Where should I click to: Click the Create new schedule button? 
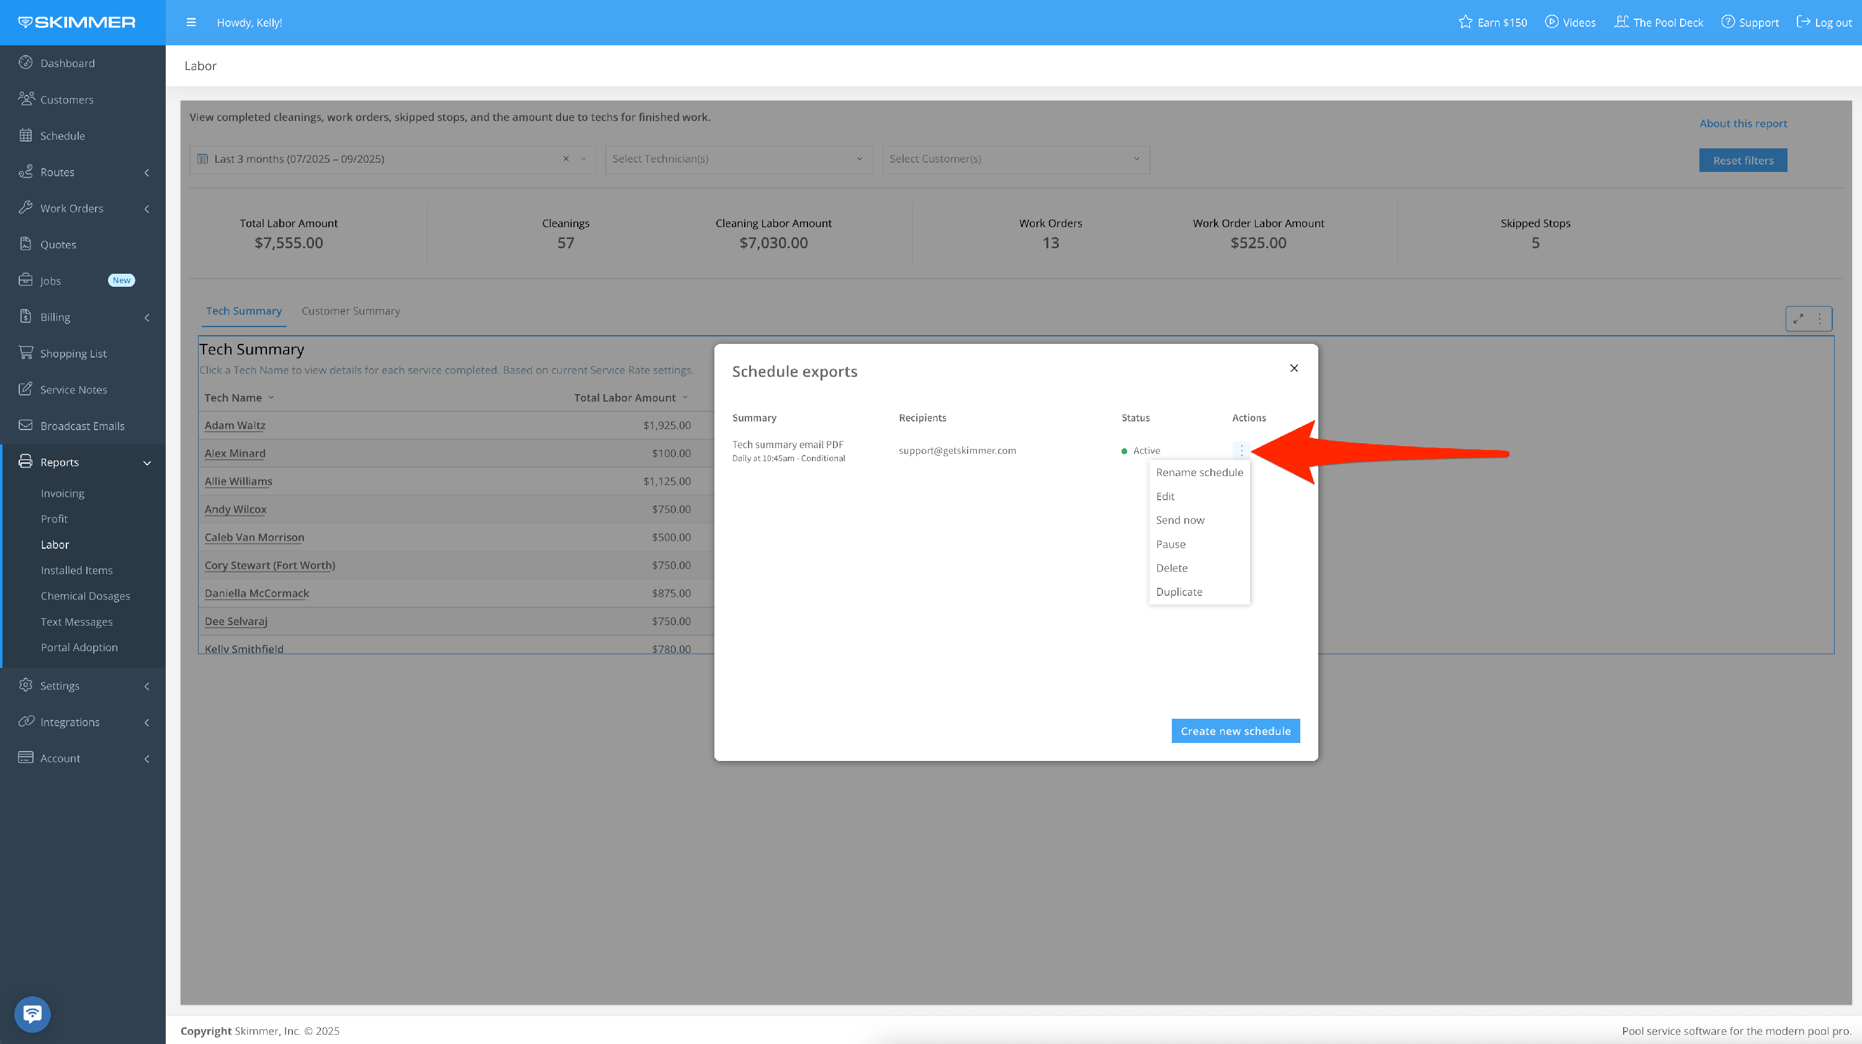[x=1235, y=731]
